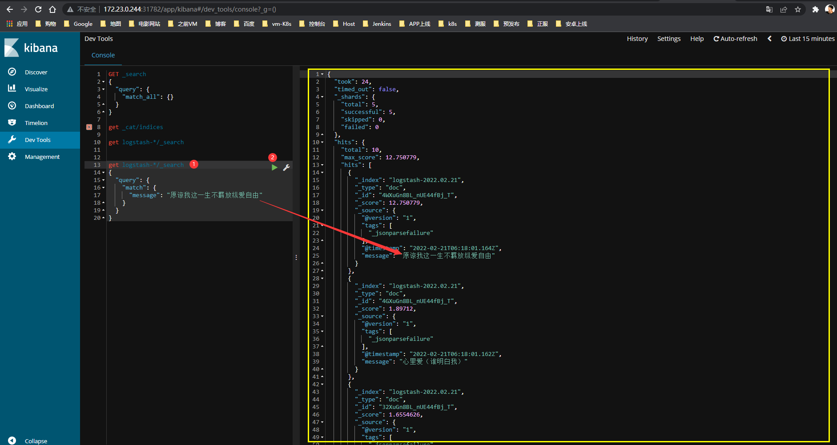The height and width of the screenshot is (445, 837).
Task: Click the Kibana logo
Action: (31, 48)
